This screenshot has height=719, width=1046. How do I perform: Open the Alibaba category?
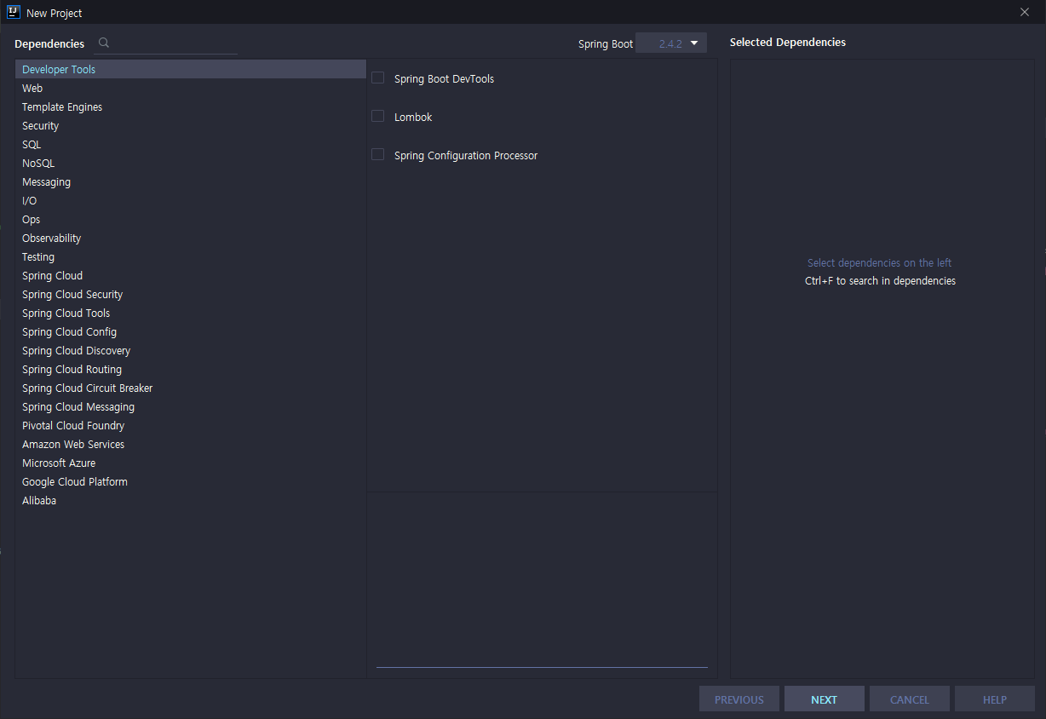[191, 501]
